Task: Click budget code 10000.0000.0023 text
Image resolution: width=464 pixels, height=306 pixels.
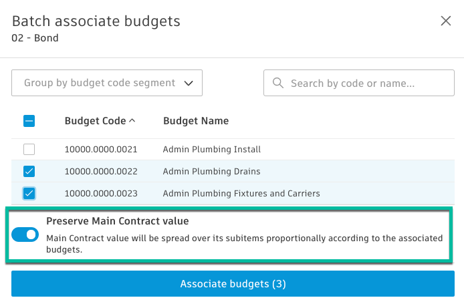Action: (x=101, y=194)
